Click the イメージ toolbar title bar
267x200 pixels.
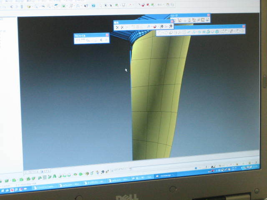[190, 15]
